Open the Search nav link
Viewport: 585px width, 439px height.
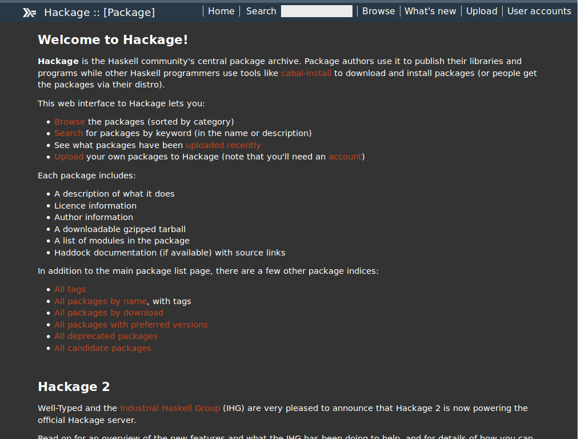[x=261, y=11]
